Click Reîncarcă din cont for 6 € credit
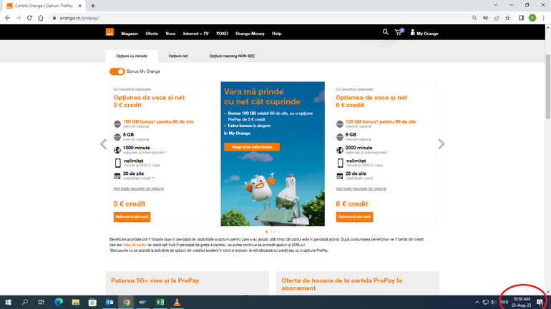551x309 pixels. coord(354,217)
